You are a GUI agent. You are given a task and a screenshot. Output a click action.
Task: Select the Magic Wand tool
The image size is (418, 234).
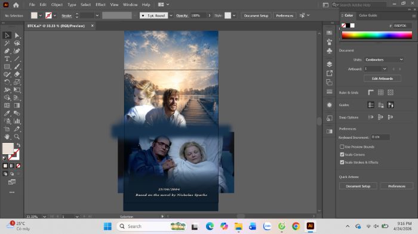point(7,43)
